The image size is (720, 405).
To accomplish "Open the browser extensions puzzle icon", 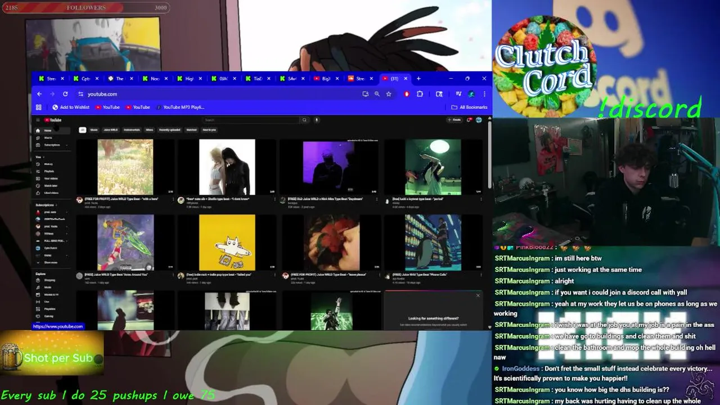I will tap(420, 94).
